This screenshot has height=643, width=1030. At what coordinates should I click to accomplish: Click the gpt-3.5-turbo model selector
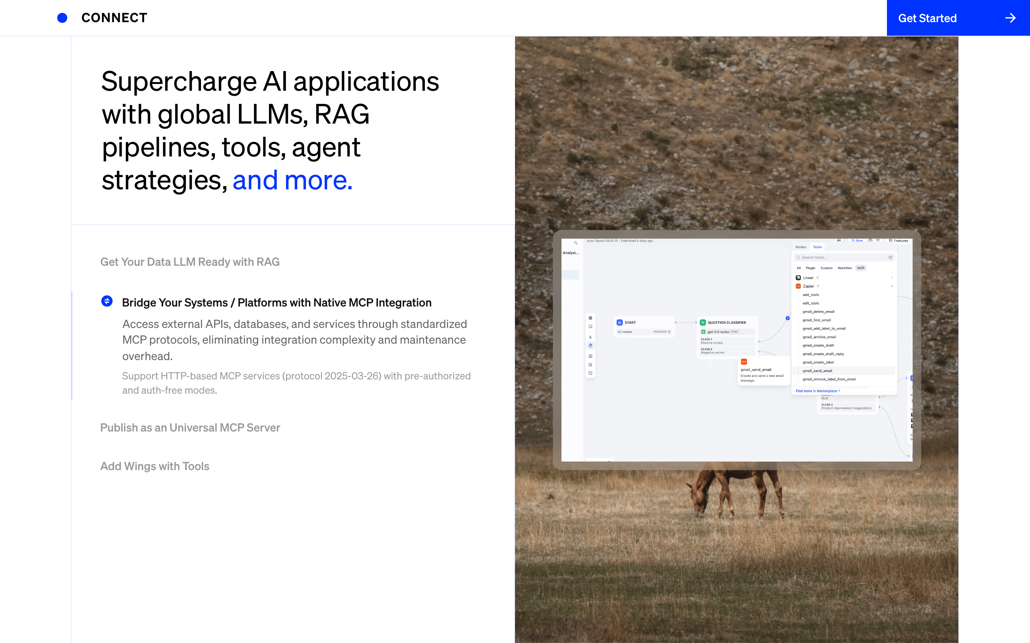(x=727, y=332)
